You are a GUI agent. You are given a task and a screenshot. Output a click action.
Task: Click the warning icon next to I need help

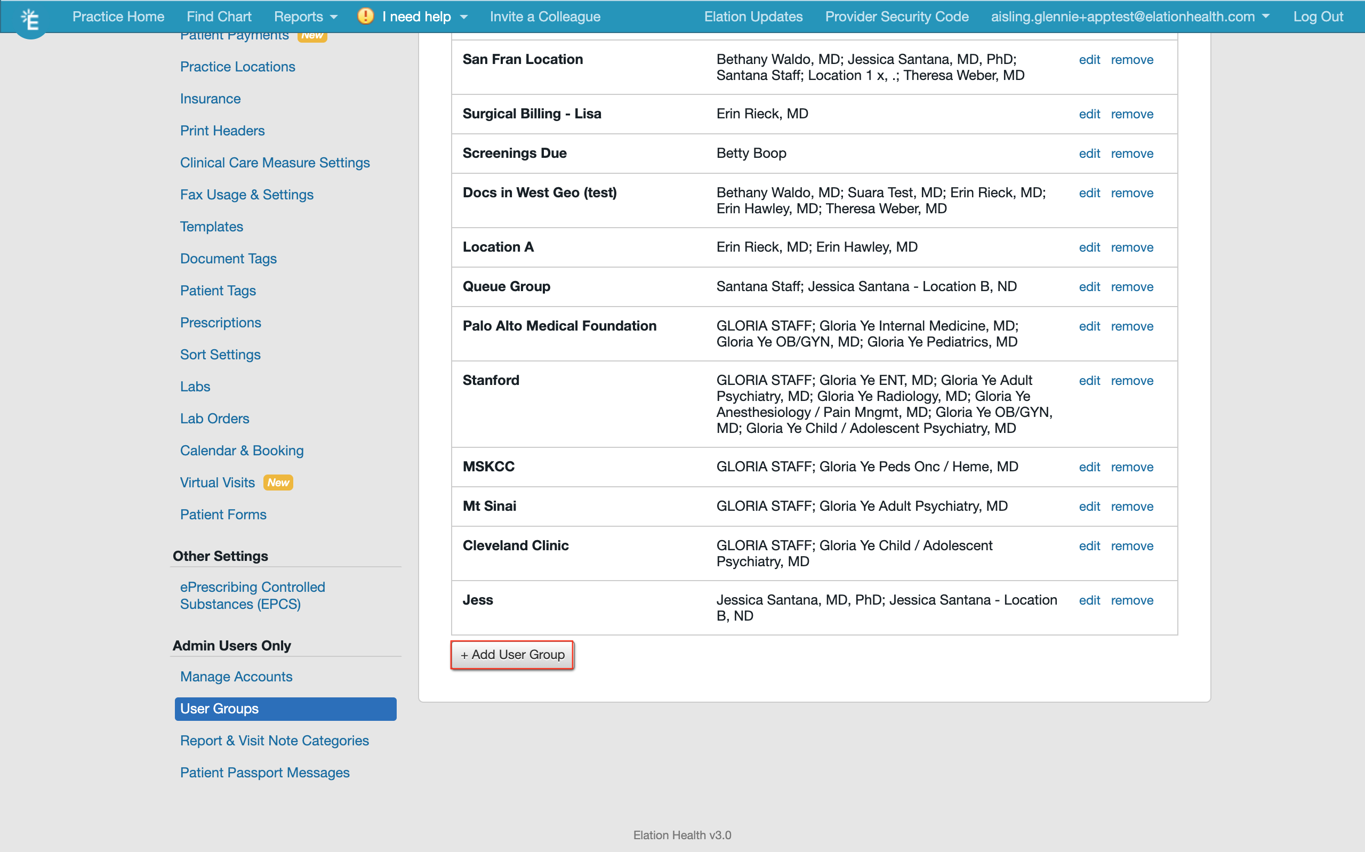pyautogui.click(x=366, y=17)
